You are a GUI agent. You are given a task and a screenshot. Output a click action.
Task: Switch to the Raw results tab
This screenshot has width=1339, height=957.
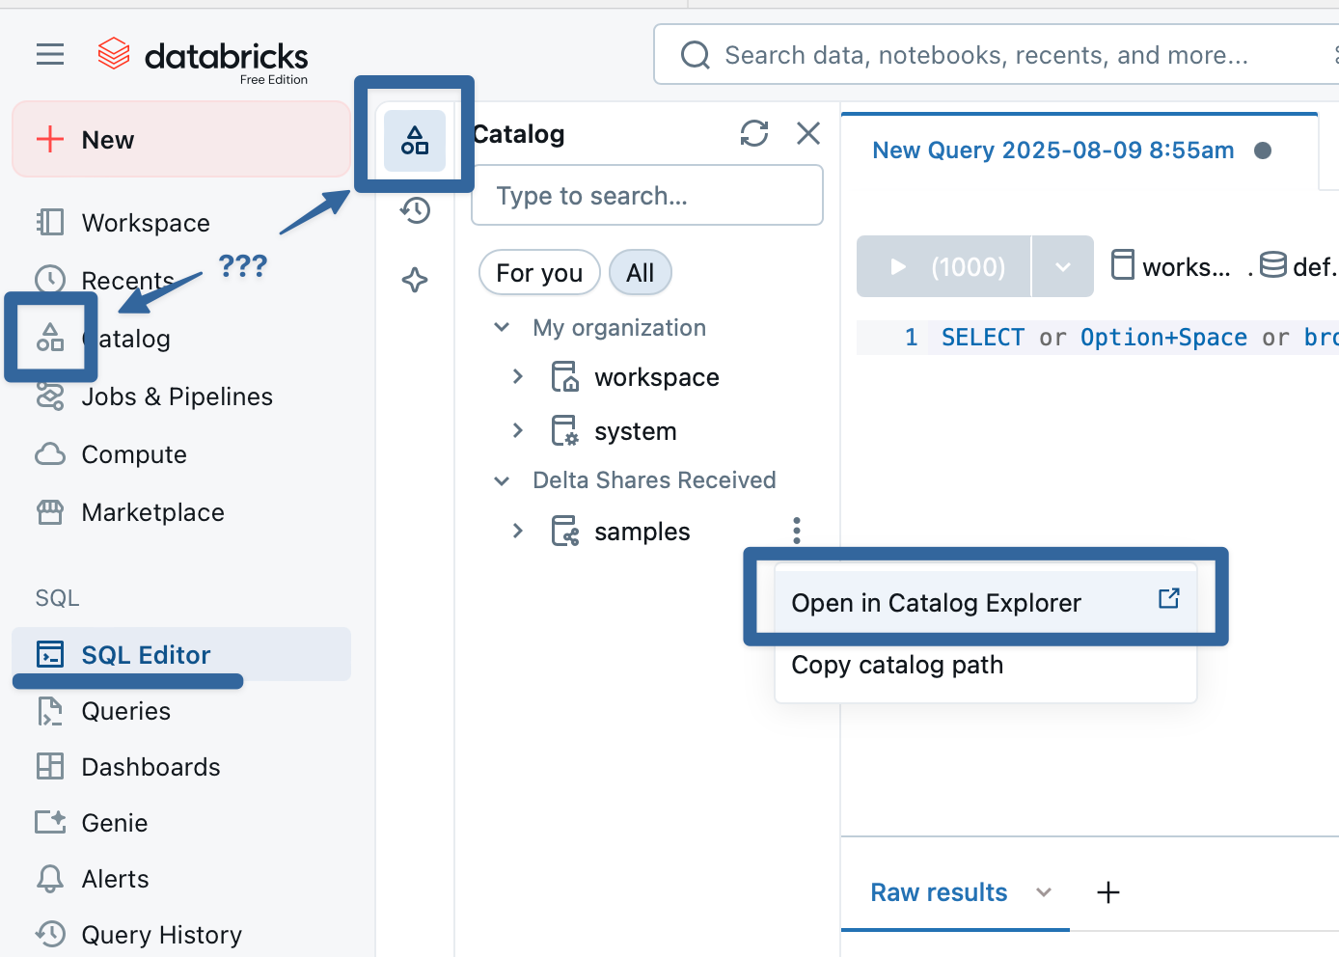[939, 892]
